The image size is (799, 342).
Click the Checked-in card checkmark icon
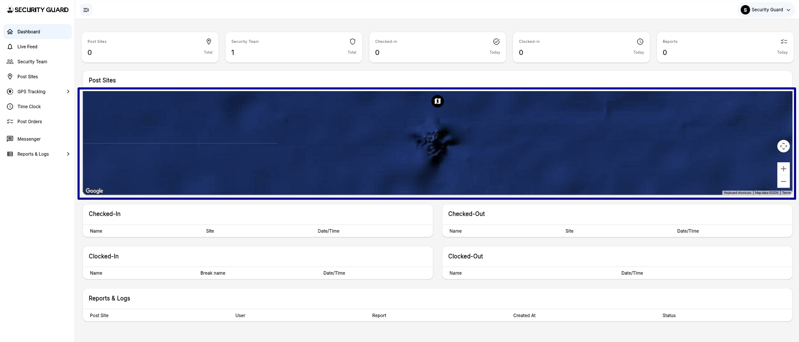click(496, 42)
